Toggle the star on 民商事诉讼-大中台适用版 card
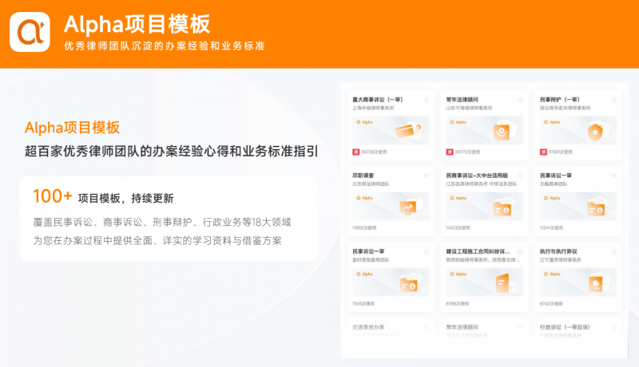The height and width of the screenshot is (367, 639). click(x=520, y=176)
